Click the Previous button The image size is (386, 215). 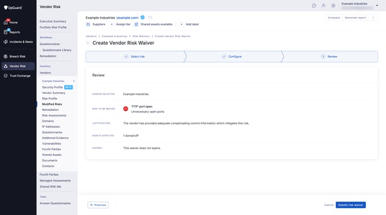[98, 205]
